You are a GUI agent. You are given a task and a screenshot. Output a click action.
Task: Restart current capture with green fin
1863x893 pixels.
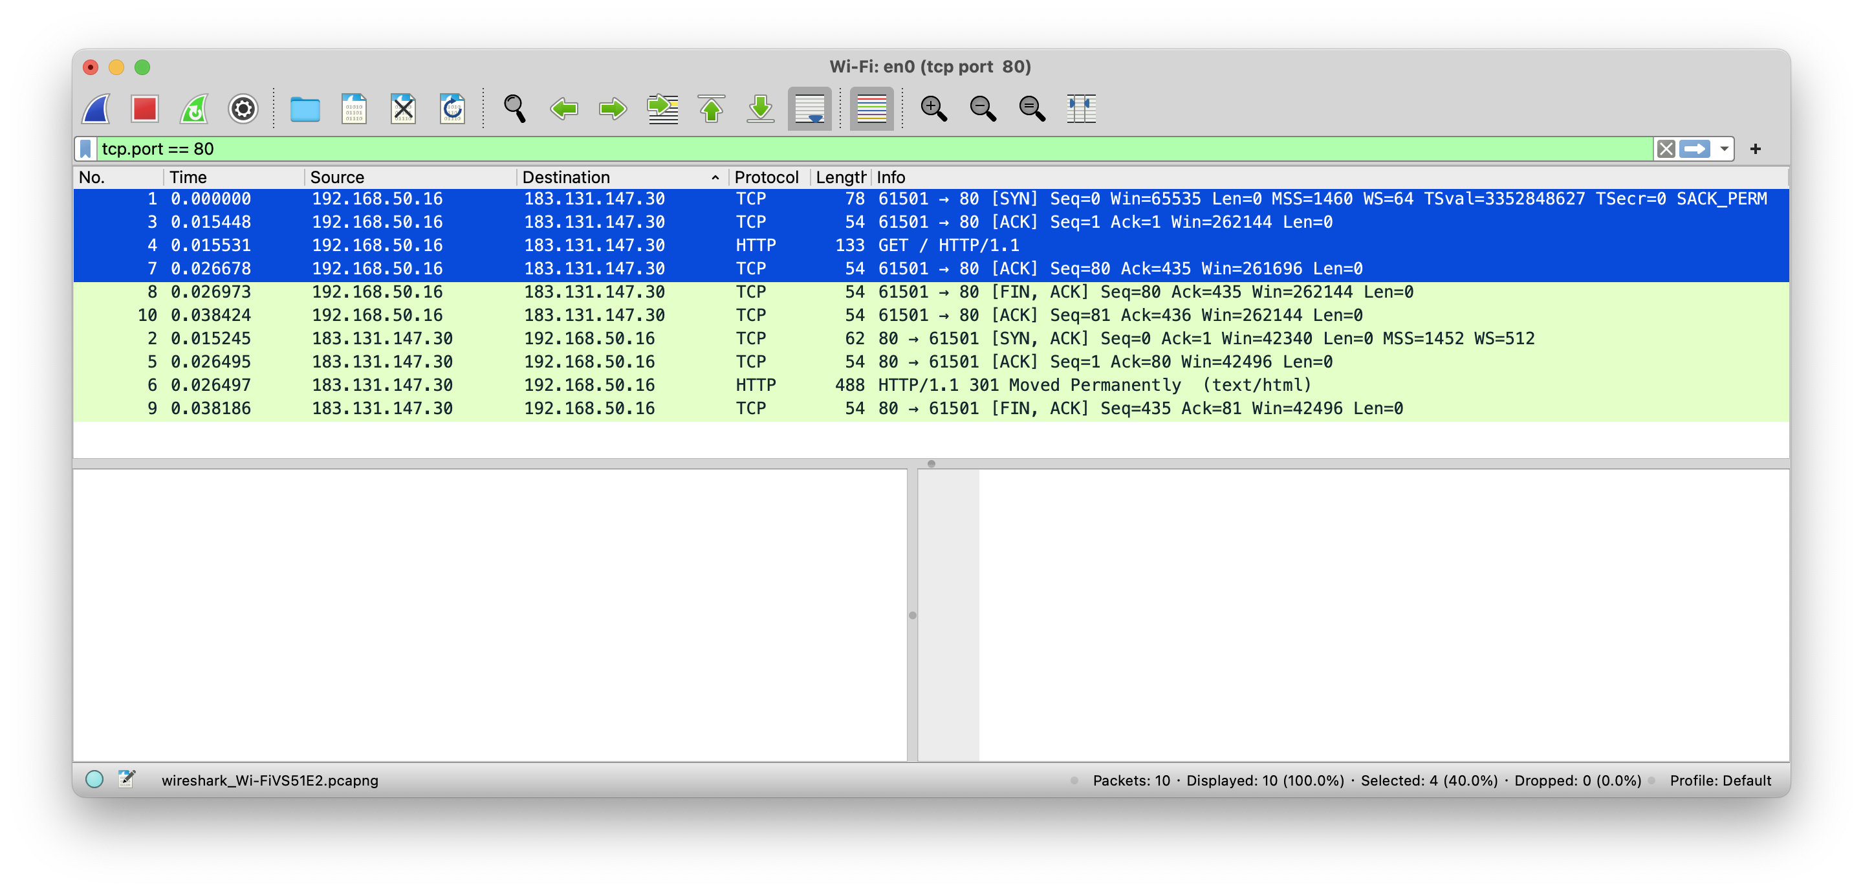[x=194, y=109]
